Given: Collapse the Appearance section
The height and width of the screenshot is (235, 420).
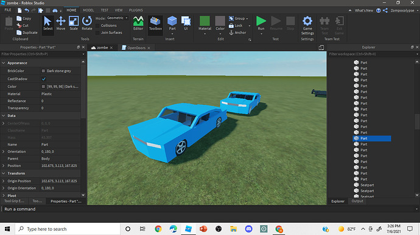Looking at the screenshot, I should (4, 63).
